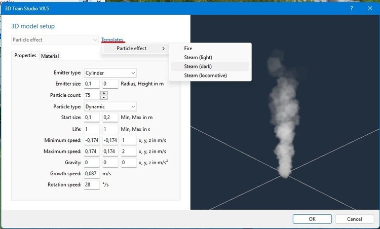Click the Emitter size radius field

92,84
